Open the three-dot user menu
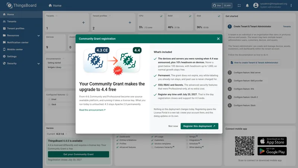 [x=291, y=6]
